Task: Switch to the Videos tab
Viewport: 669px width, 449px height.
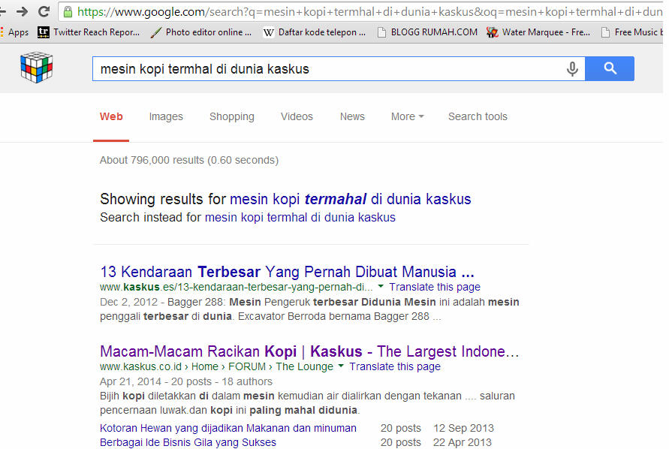Action: click(x=297, y=116)
